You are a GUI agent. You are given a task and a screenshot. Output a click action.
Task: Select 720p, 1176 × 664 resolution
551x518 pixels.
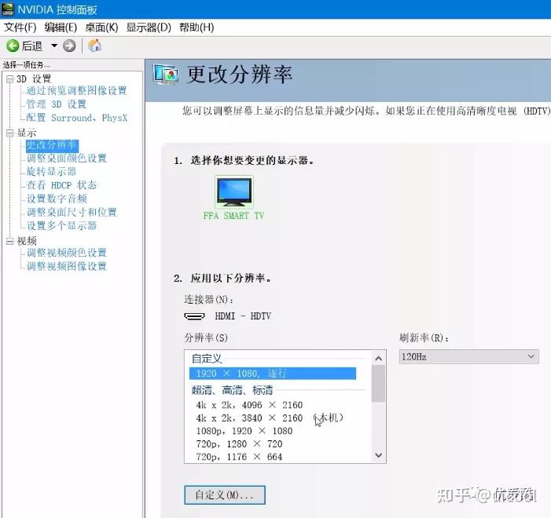click(239, 457)
